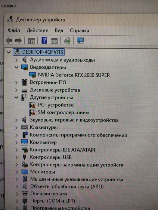Viewport: 158px width, 210px height.
Task: Click the Дисковые устройства drive icon
Action: point(24,91)
